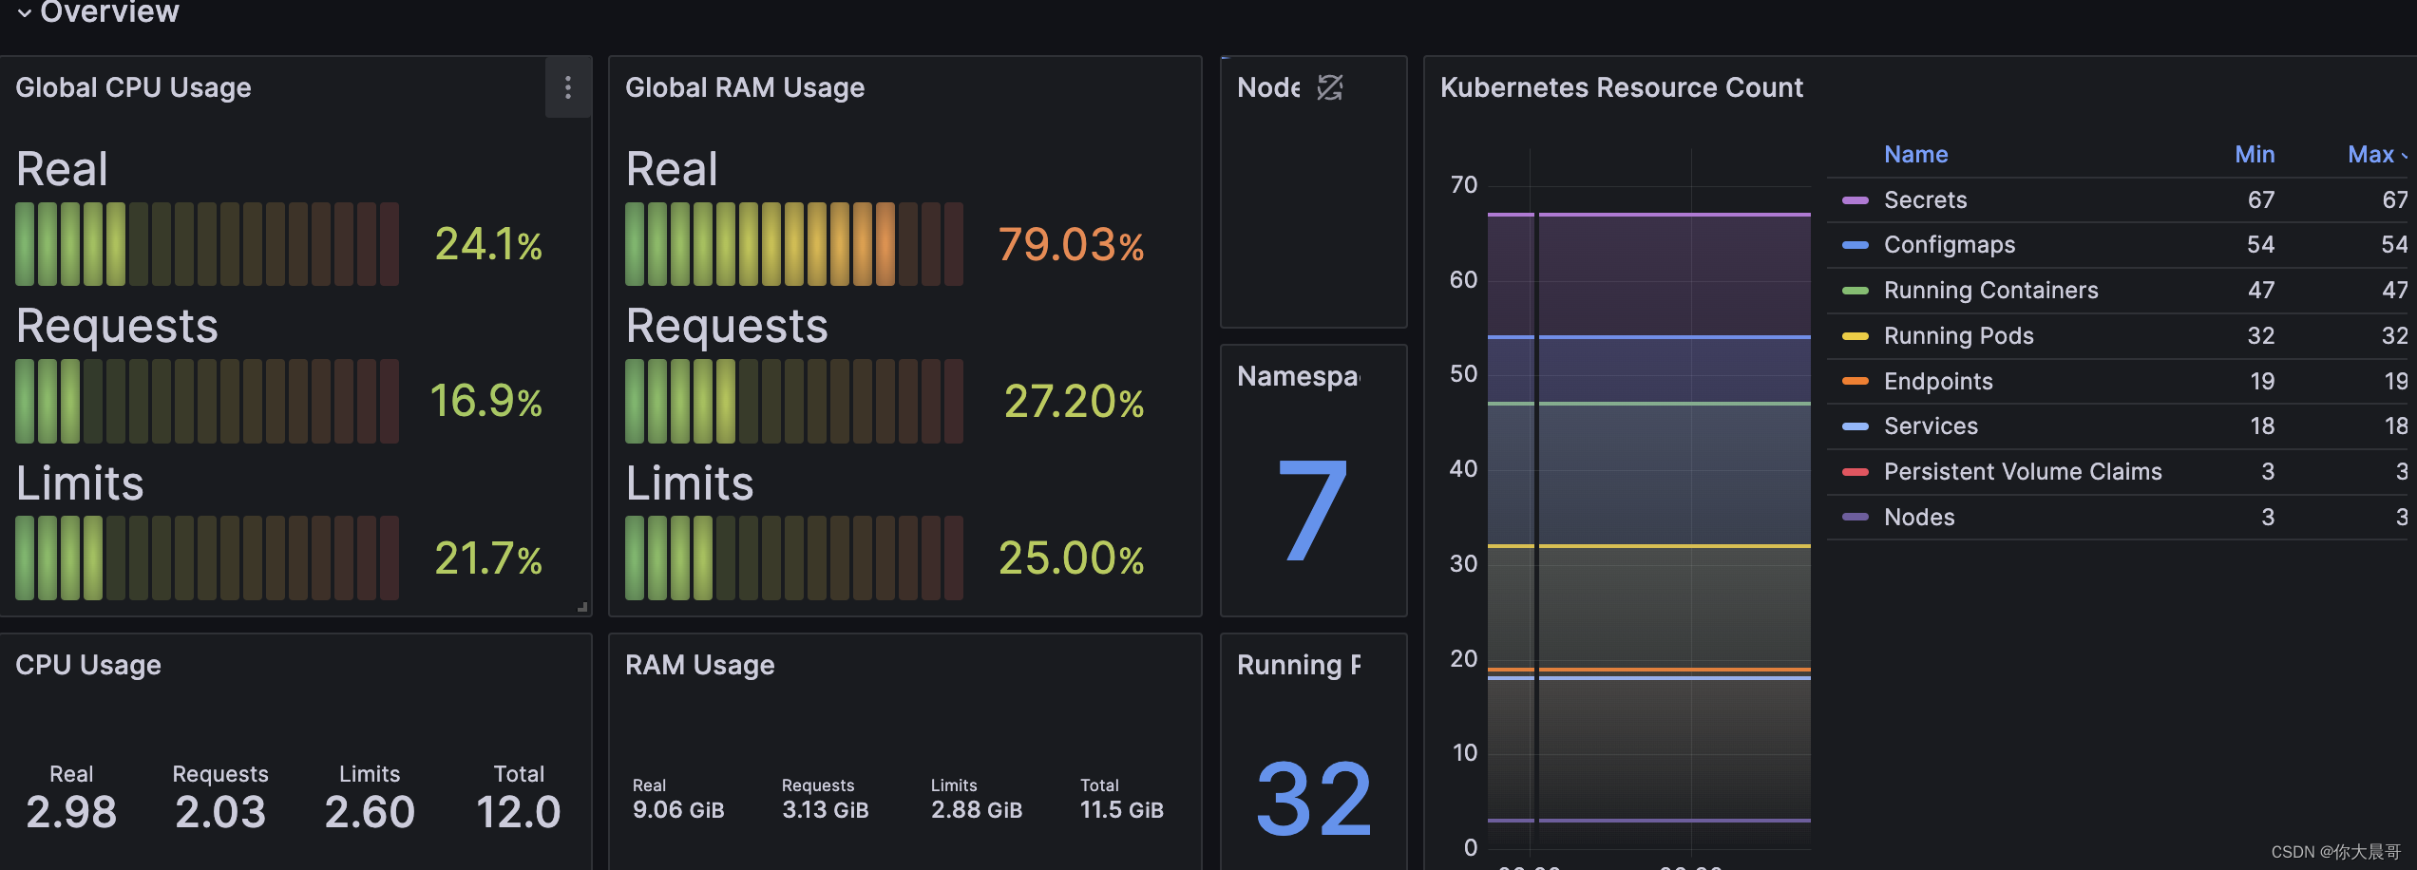Sort legend by Max column
This screenshot has width=2417, height=870.
(x=2377, y=154)
